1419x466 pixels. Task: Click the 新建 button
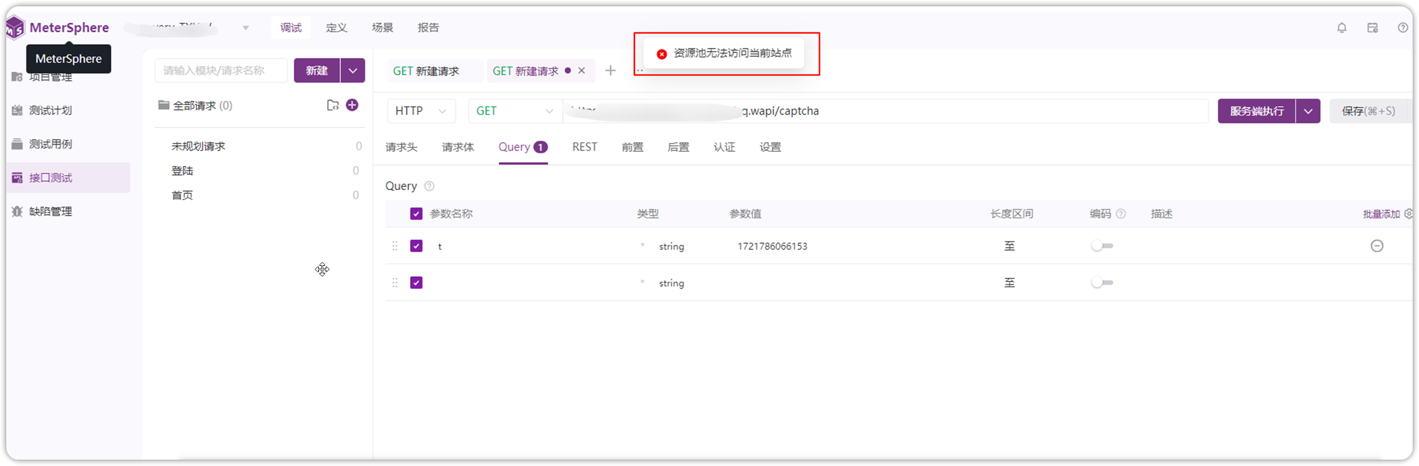click(317, 71)
